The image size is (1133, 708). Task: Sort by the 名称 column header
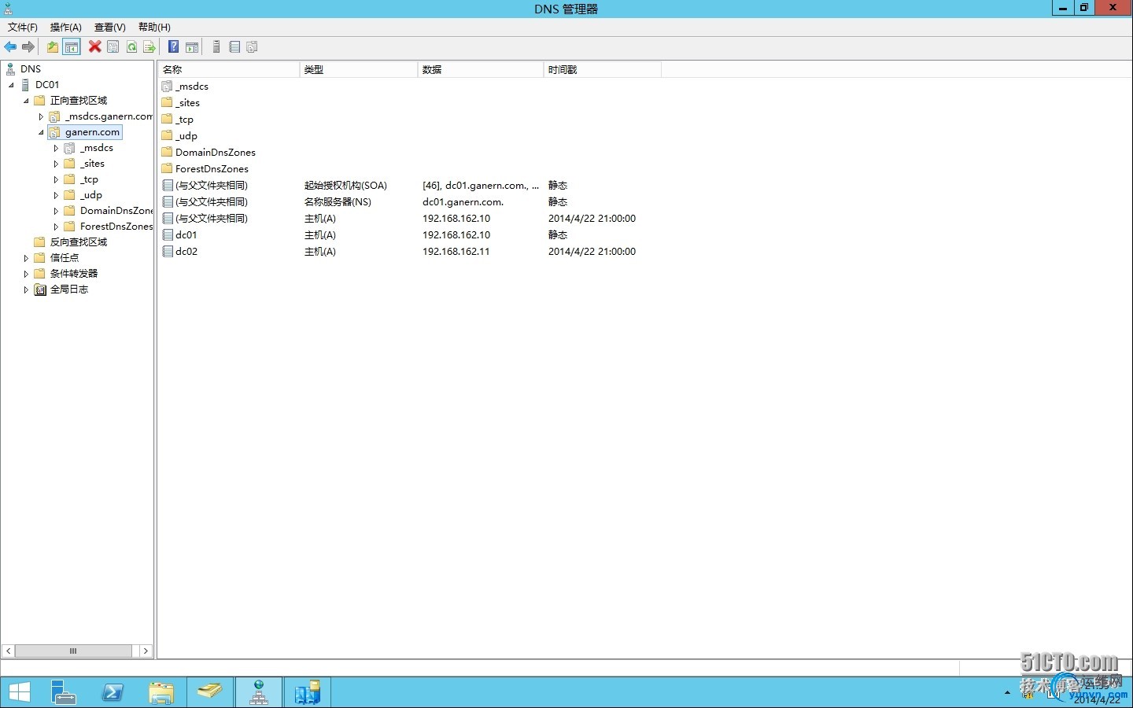[228, 70]
